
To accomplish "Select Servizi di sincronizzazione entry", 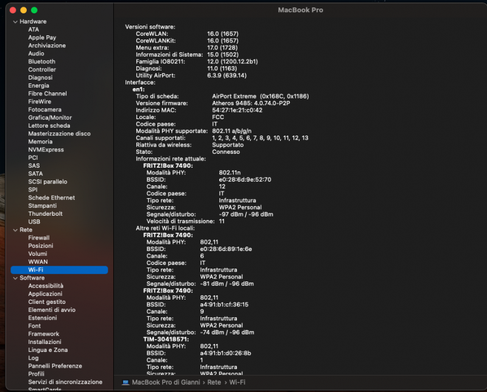I will pyautogui.click(x=65, y=382).
